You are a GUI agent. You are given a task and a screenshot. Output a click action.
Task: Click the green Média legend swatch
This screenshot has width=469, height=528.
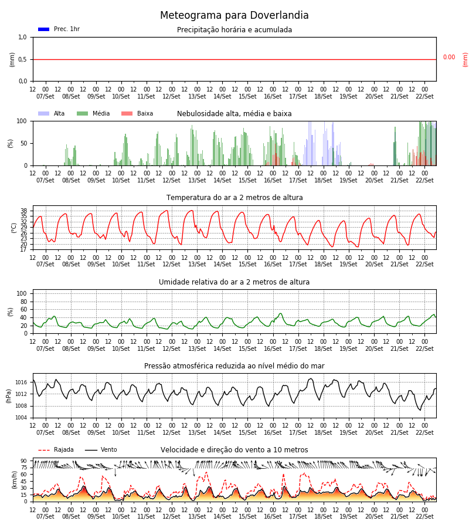(83, 113)
